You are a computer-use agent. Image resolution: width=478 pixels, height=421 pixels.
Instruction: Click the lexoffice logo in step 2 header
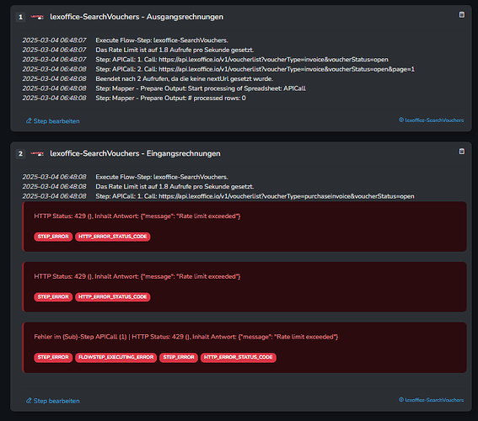coord(37,154)
